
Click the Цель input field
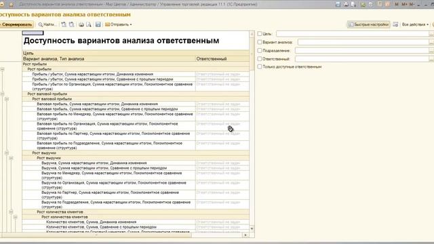(353, 34)
